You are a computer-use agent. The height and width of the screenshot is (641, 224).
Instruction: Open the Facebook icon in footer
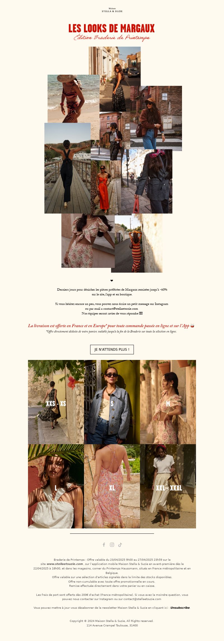point(104,545)
